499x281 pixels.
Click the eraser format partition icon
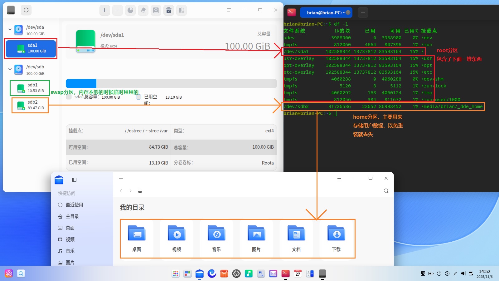143,10
